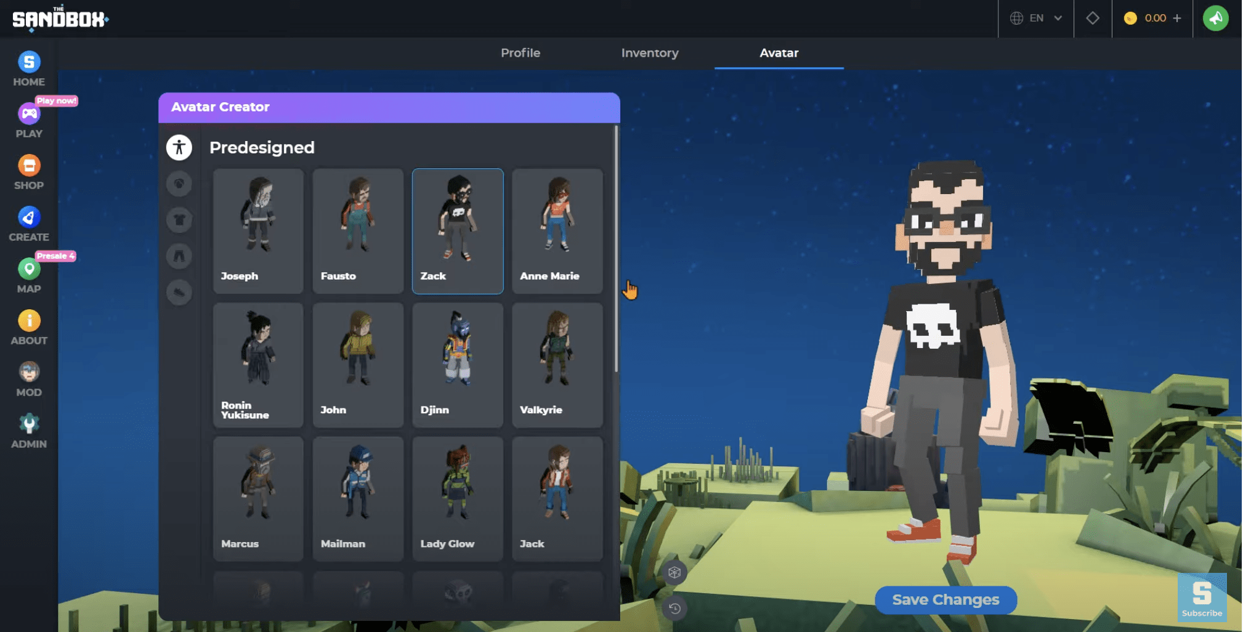Choose the Ronin Yukisune avatar
Viewport: 1243px width, 632px height.
click(x=258, y=365)
